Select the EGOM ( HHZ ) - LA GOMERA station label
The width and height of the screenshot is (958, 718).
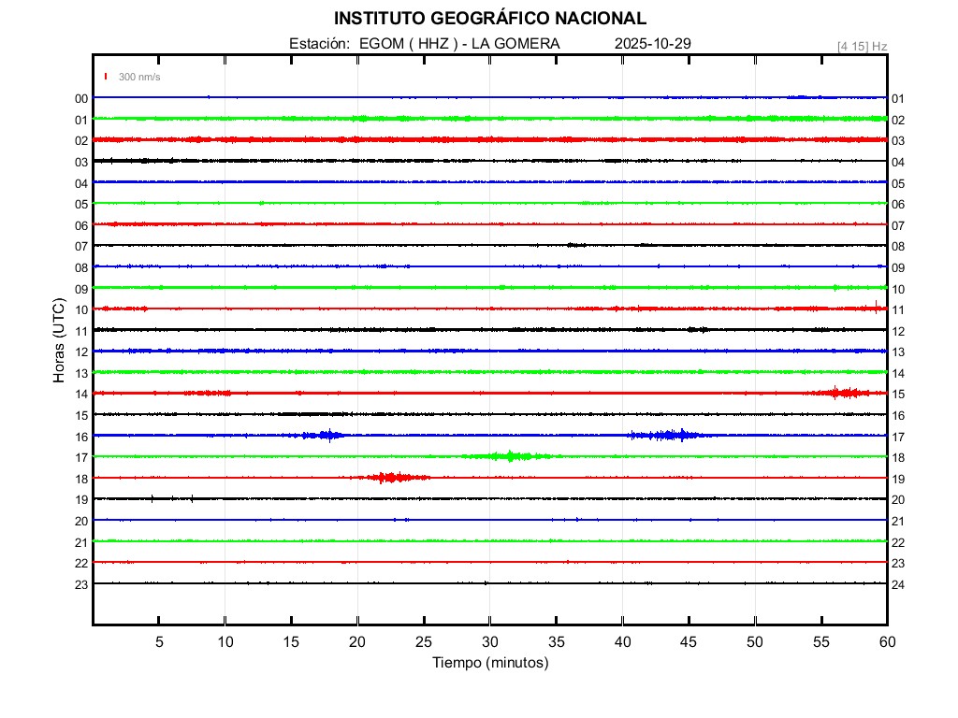point(459,44)
